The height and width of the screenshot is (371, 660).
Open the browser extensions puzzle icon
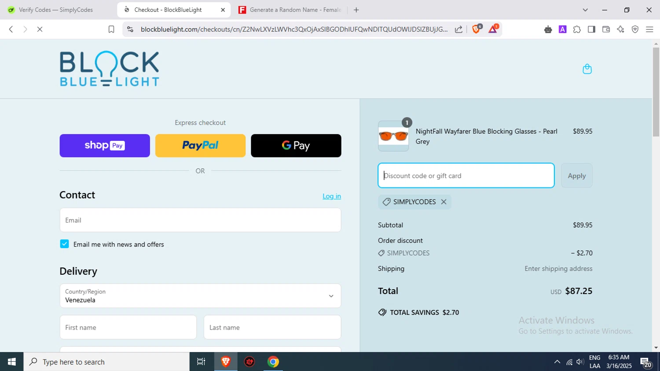(x=577, y=29)
